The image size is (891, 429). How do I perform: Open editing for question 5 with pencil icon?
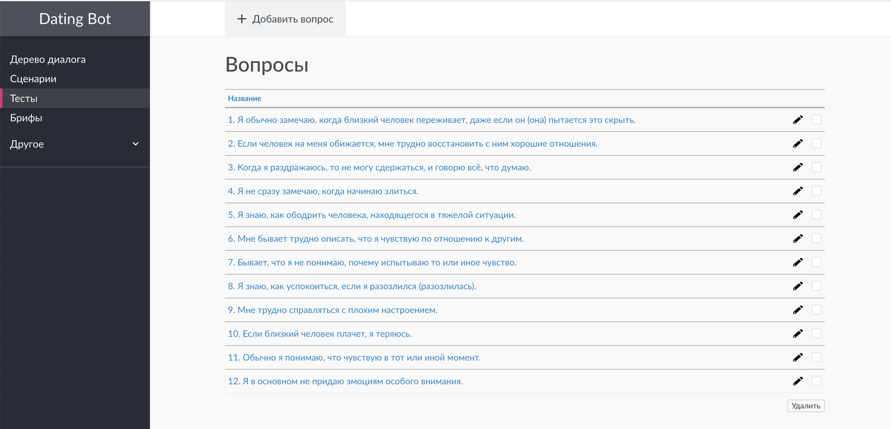798,214
